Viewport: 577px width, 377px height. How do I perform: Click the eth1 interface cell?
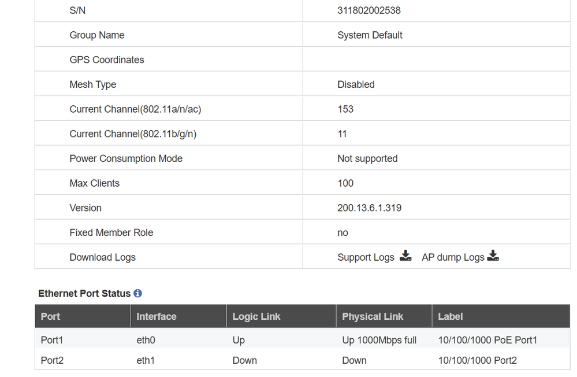(146, 360)
